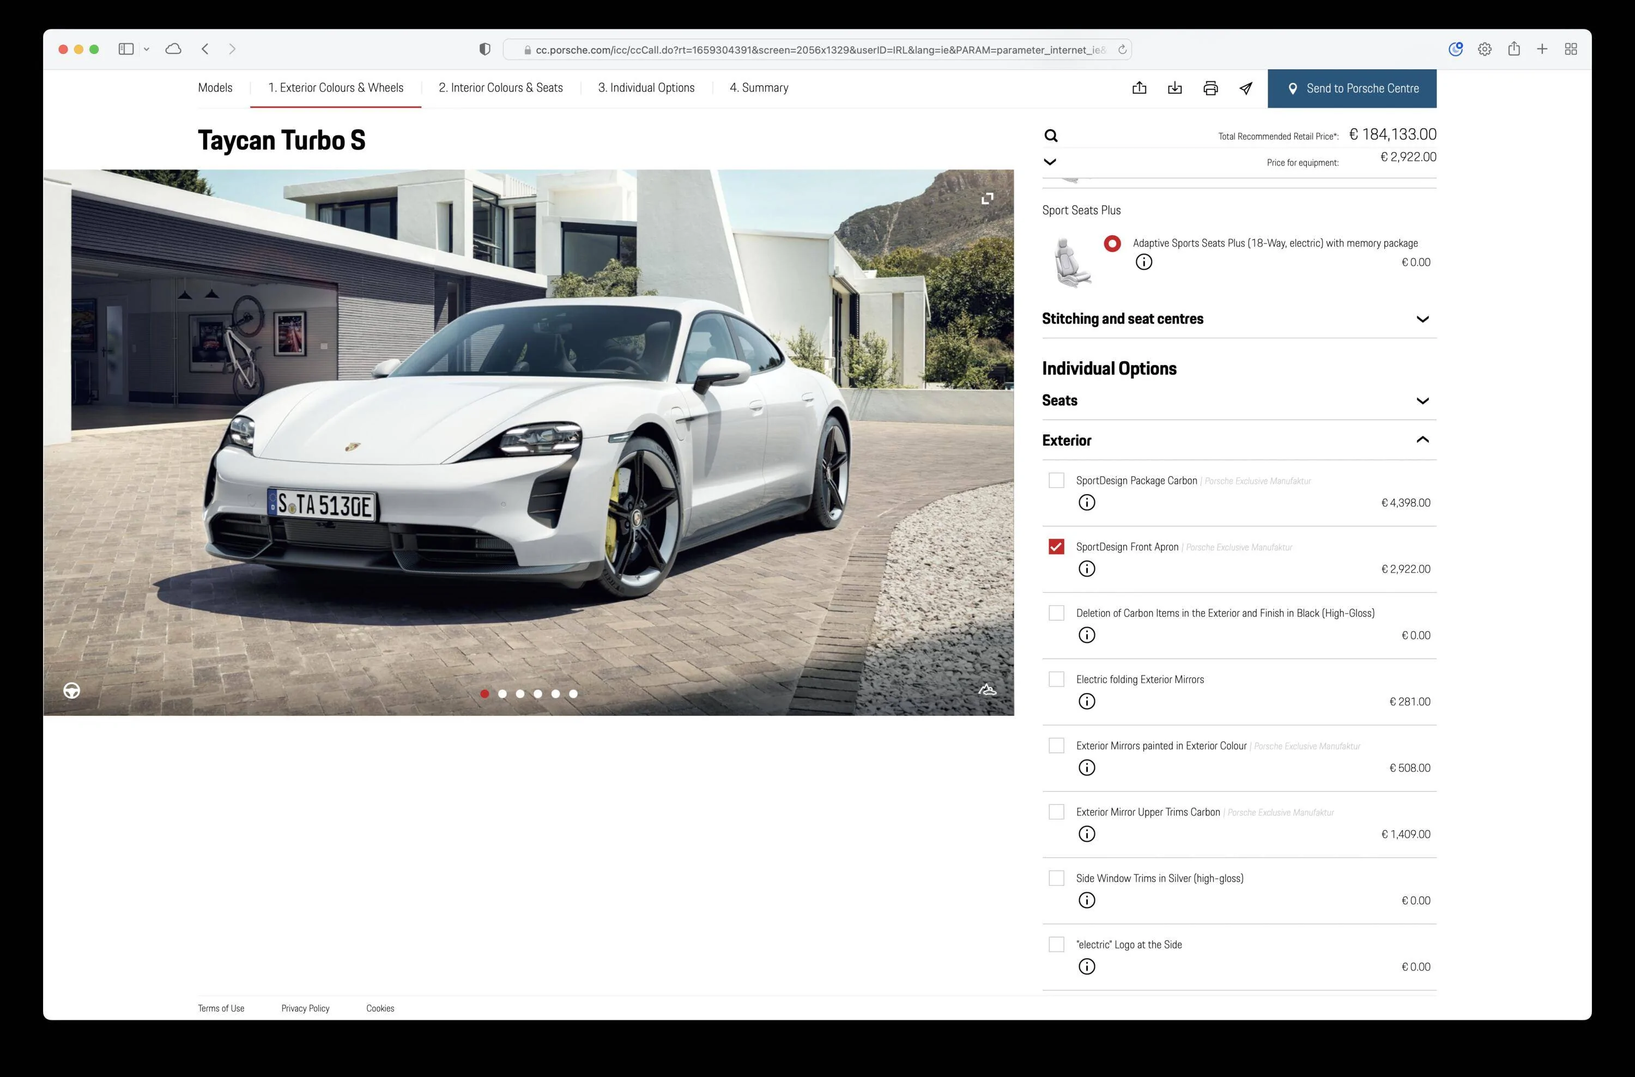1635x1077 pixels.
Task: Check Deletion of Carbon Items option
Action: (1056, 613)
